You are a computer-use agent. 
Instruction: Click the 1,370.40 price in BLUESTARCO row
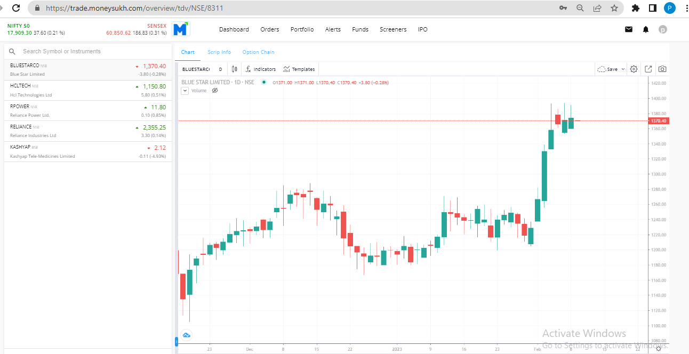pyautogui.click(x=154, y=66)
